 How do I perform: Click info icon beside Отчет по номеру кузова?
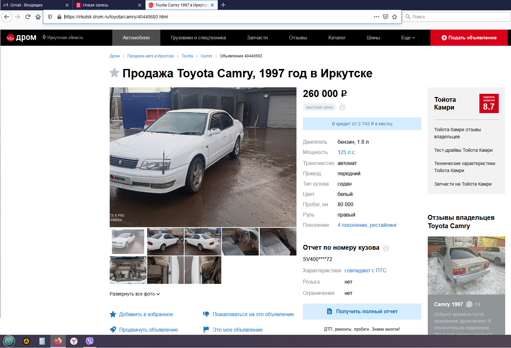(x=386, y=248)
